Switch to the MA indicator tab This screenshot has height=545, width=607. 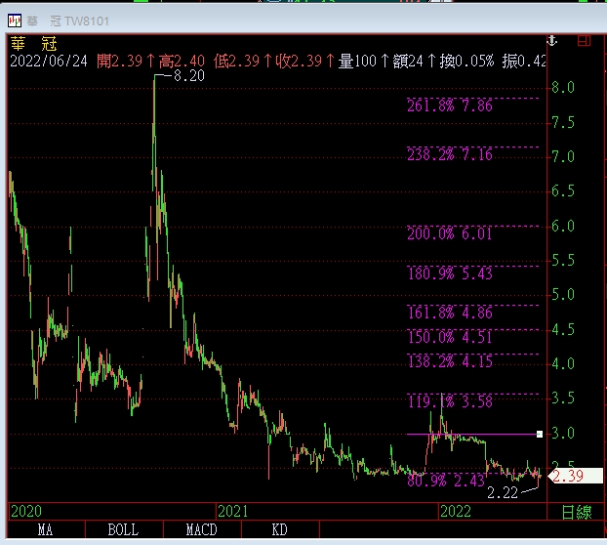(45, 530)
